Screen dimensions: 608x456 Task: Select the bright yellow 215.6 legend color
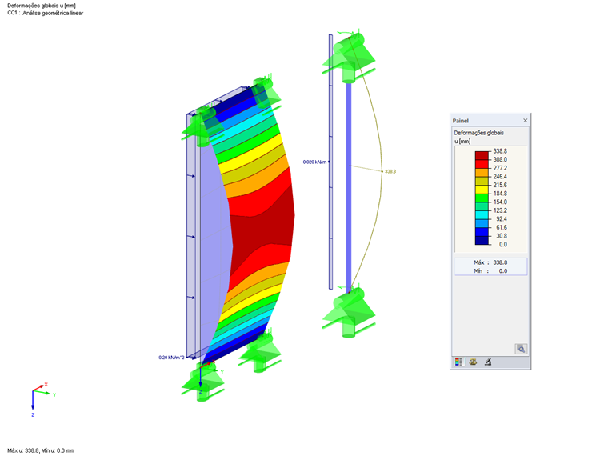482,190
